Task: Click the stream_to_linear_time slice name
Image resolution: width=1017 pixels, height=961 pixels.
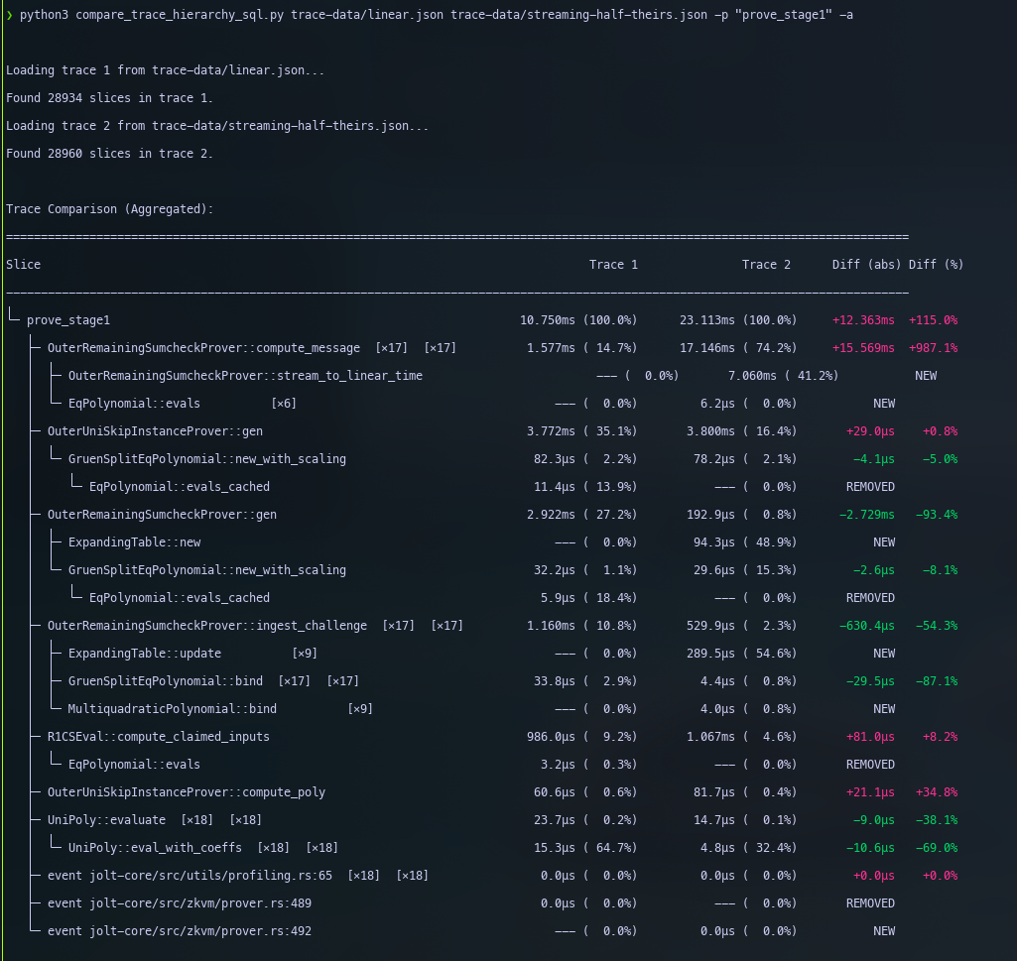Action: coord(245,376)
